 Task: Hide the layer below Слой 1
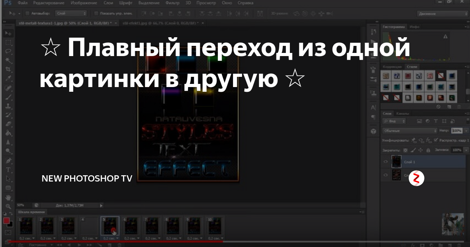click(386, 175)
